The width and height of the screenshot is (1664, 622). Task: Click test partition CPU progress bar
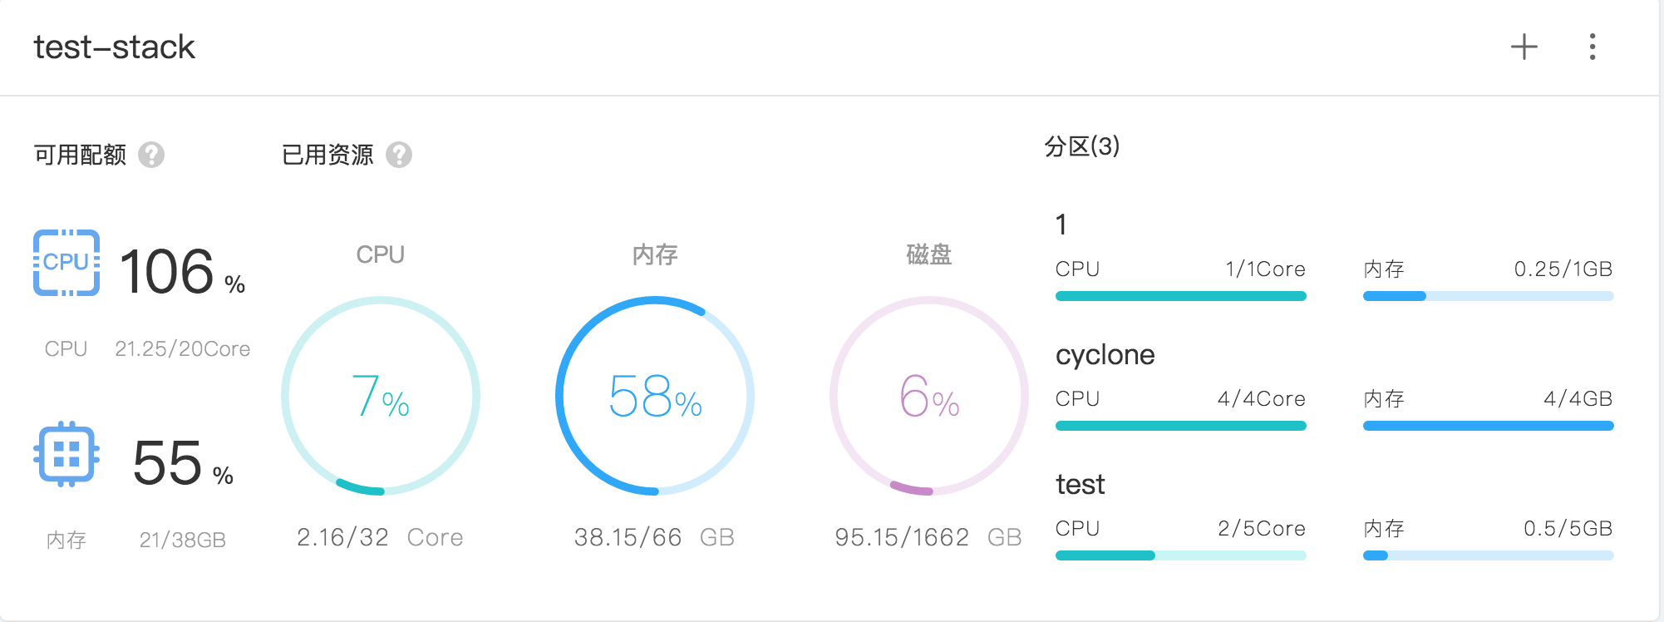coord(1180,555)
